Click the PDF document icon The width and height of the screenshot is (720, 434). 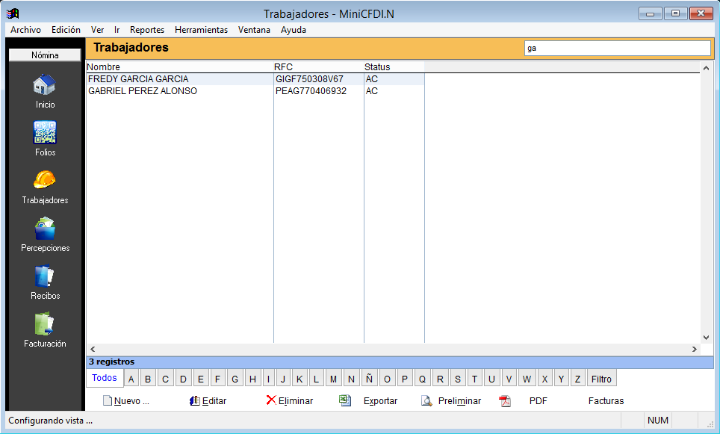(505, 400)
